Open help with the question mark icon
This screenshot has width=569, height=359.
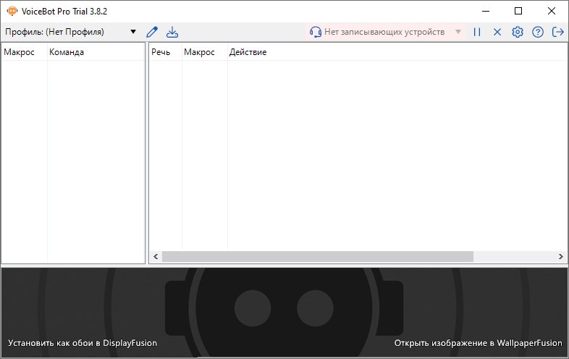538,32
